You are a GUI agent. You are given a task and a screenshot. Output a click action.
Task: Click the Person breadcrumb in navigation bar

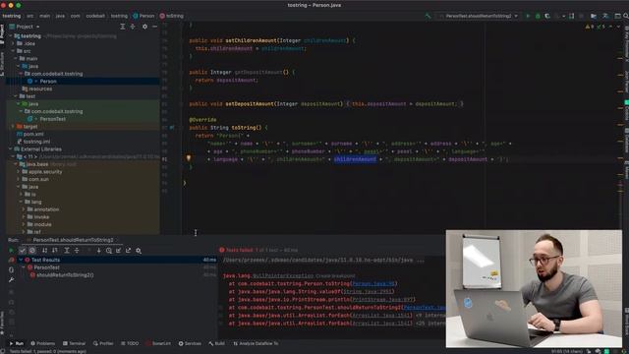pos(143,16)
